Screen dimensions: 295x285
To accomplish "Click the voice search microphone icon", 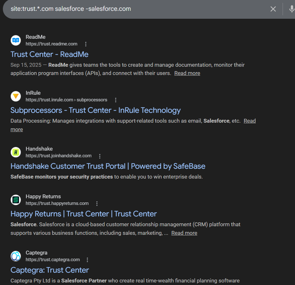I will [x=291, y=9].
